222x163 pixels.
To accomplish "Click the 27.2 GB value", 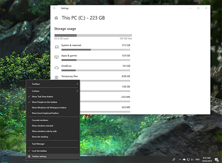I will 126,45.
